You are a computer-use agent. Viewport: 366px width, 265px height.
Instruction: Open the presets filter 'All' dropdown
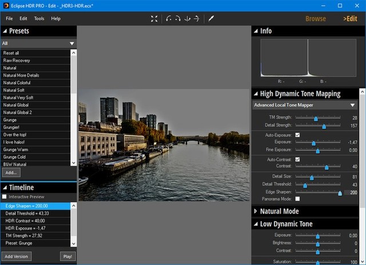(72, 43)
